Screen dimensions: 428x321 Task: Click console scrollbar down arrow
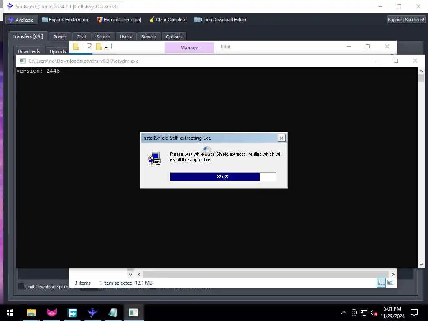[421, 264]
